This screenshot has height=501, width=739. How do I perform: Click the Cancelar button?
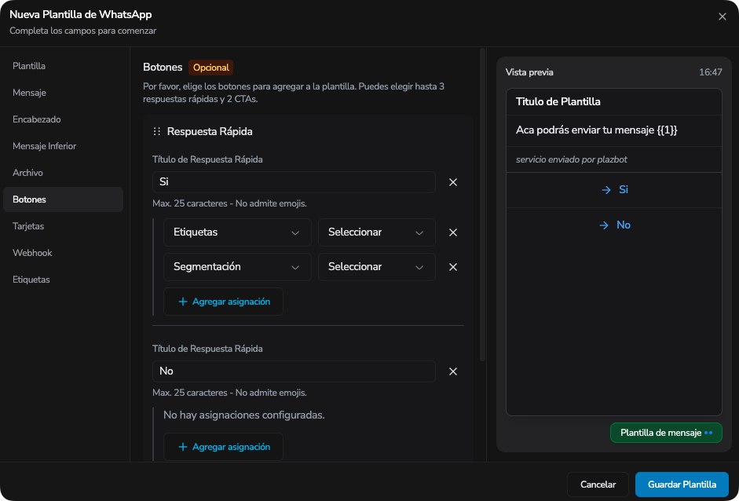[598, 485]
